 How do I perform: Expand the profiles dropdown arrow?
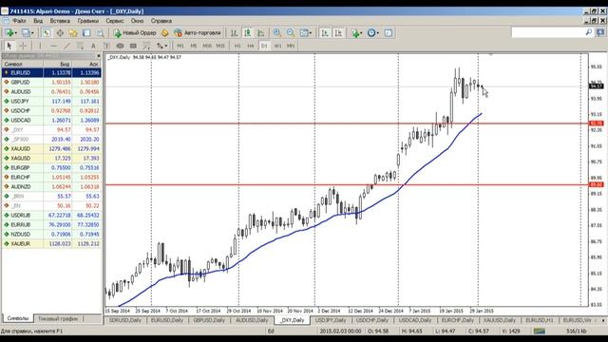click(32, 33)
